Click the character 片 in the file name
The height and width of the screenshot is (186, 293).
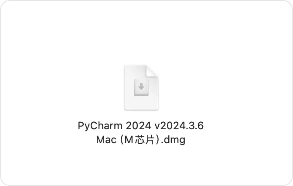[x=150, y=140]
